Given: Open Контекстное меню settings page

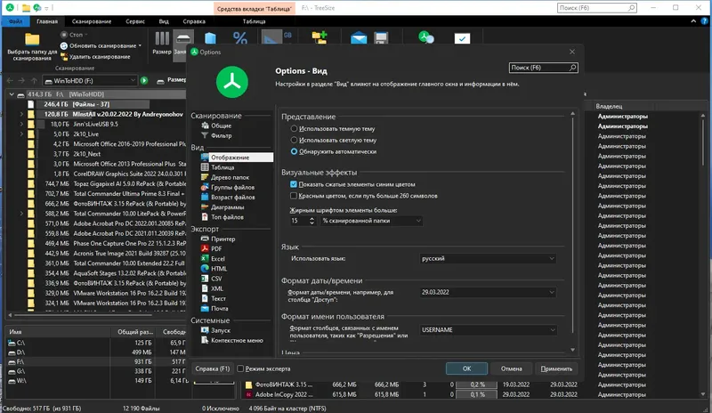Looking at the screenshot, I should tap(237, 340).
